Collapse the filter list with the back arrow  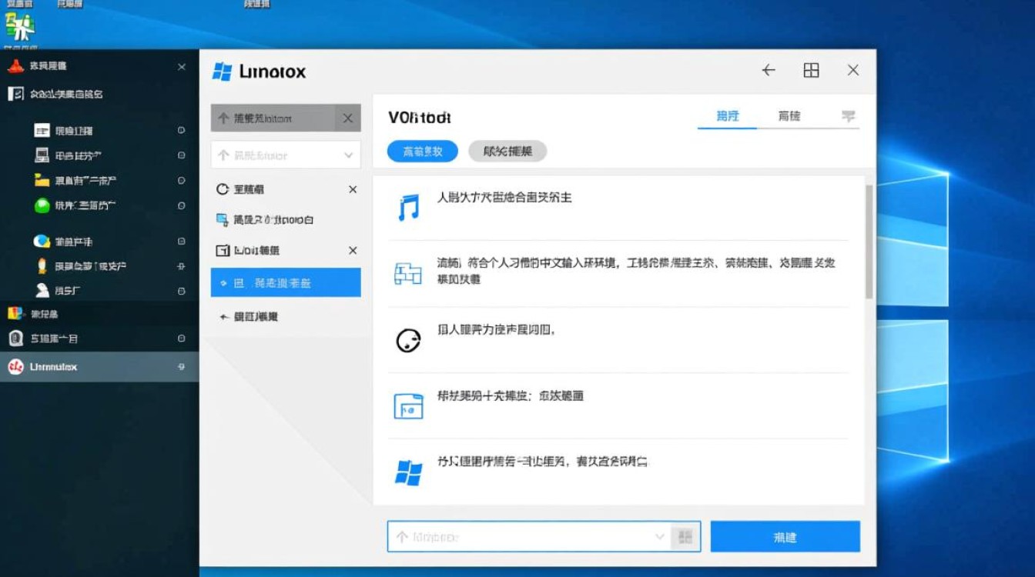point(222,315)
